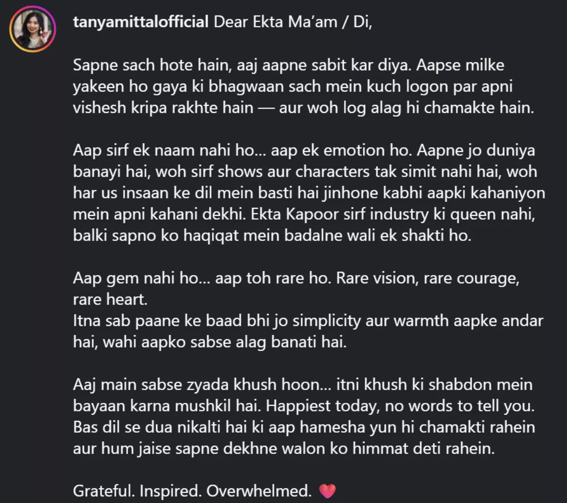Click the line starting 'hai, wahi aapko sabse alag'
Viewport: 567px width, 503px height.
[x=210, y=342]
